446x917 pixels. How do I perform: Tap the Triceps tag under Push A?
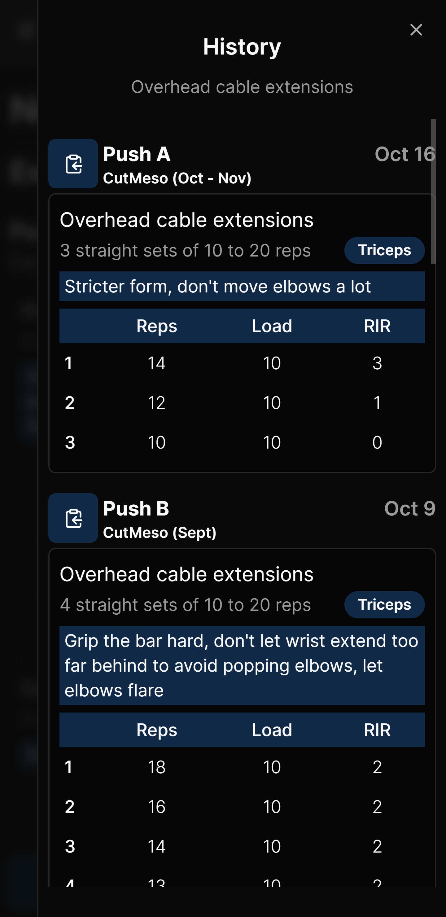[x=384, y=250]
